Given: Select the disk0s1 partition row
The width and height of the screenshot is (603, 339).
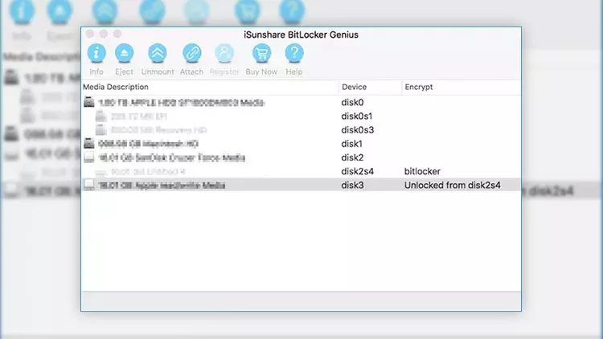Looking at the screenshot, I should (x=301, y=116).
